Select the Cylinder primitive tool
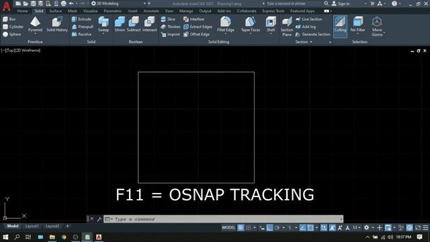 [13, 27]
